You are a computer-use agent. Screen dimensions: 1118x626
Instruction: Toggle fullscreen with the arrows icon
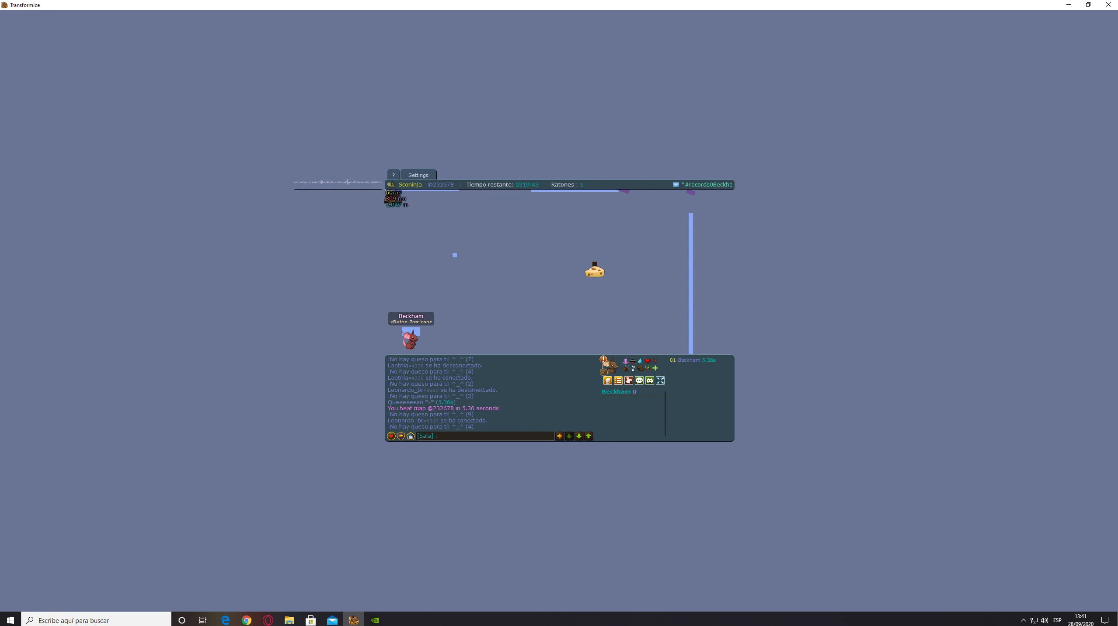click(x=660, y=380)
